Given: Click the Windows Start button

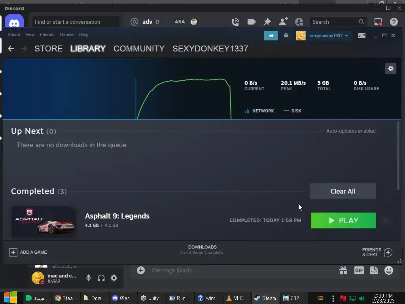Looking at the screenshot, I should [10, 297].
